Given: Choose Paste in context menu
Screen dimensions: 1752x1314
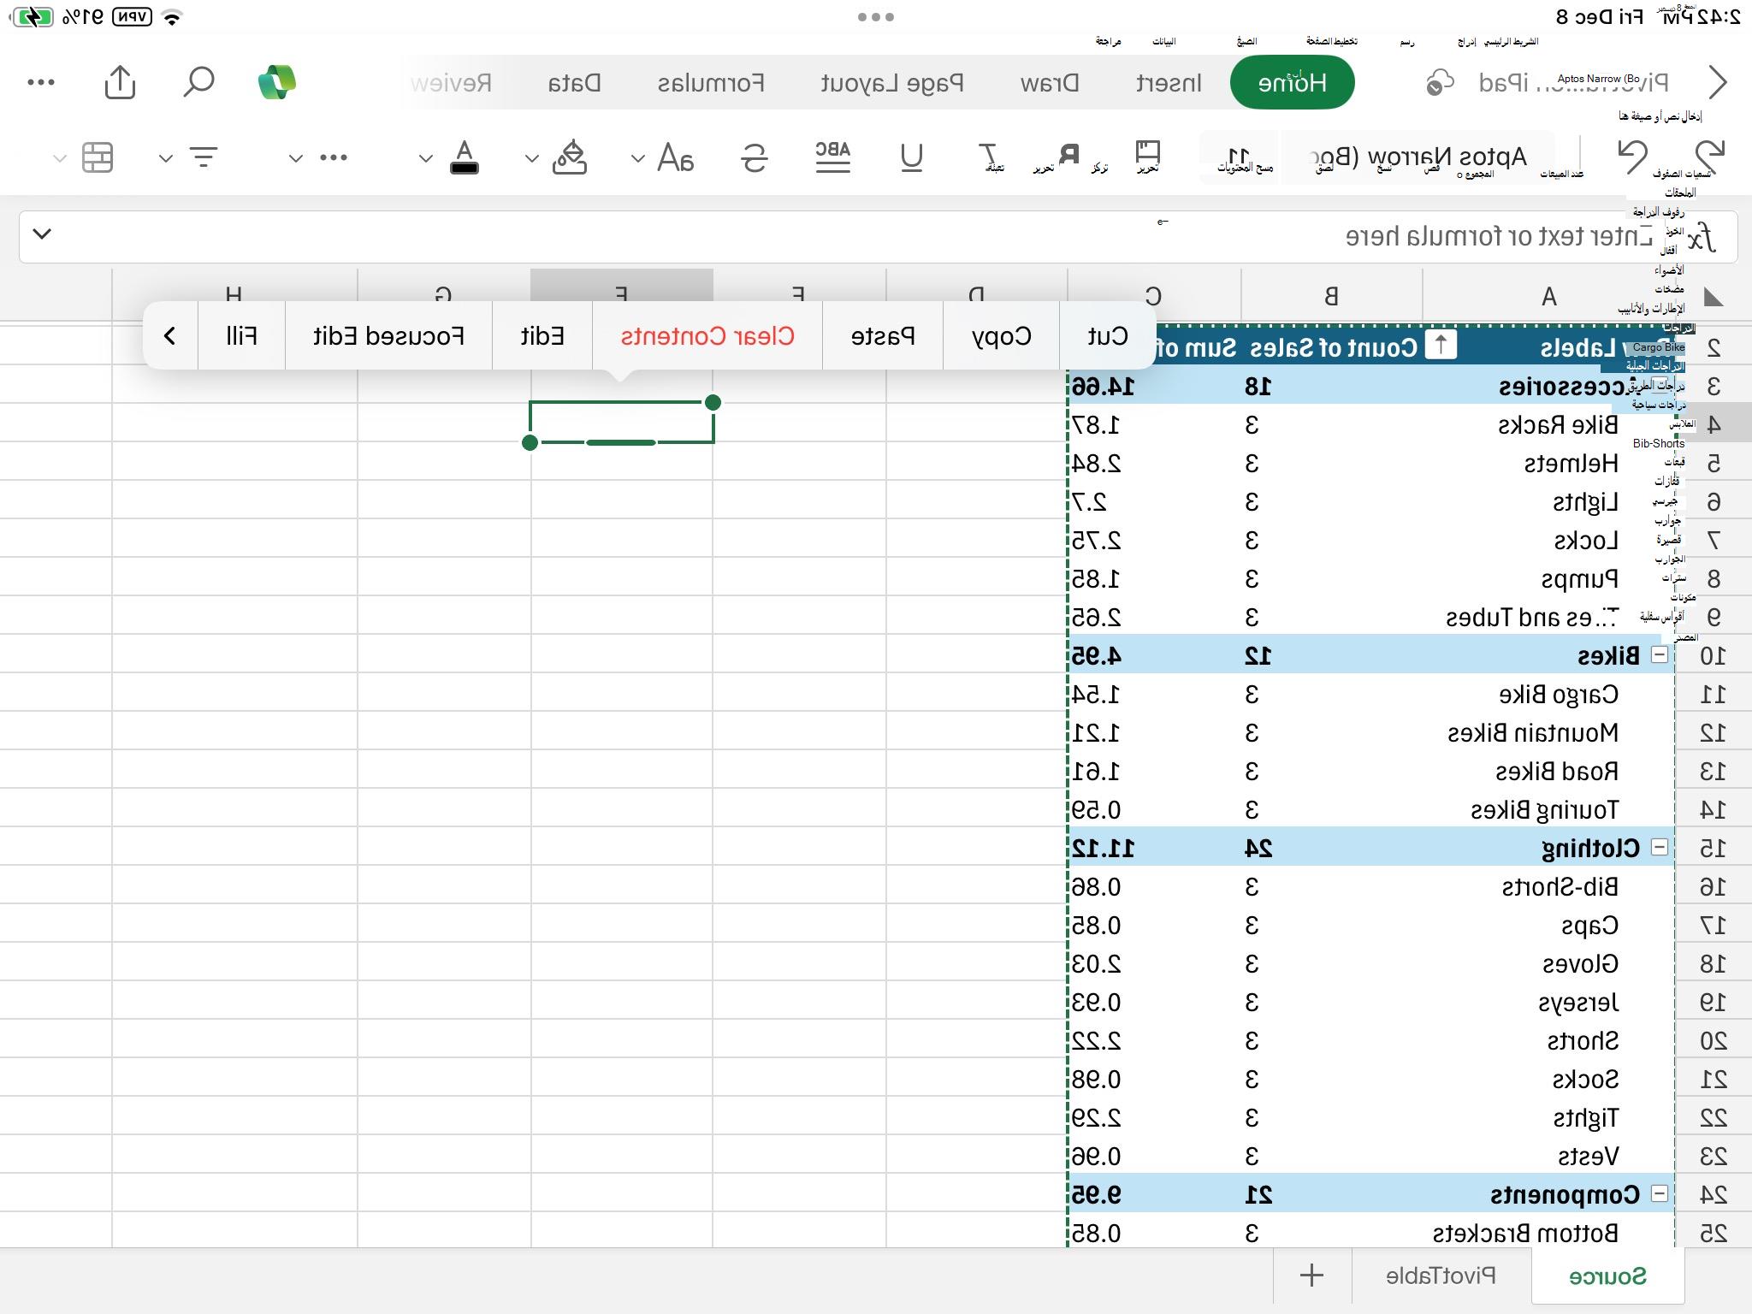Looking at the screenshot, I should (883, 336).
